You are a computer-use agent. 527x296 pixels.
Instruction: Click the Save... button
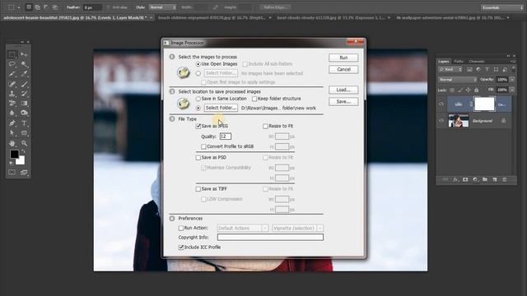pos(343,102)
